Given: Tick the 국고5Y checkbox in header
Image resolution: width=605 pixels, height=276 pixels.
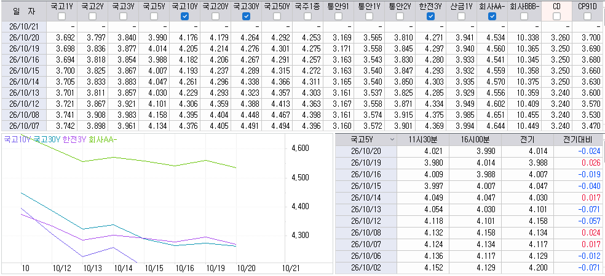Looking at the screenshot, I should [154, 16].
